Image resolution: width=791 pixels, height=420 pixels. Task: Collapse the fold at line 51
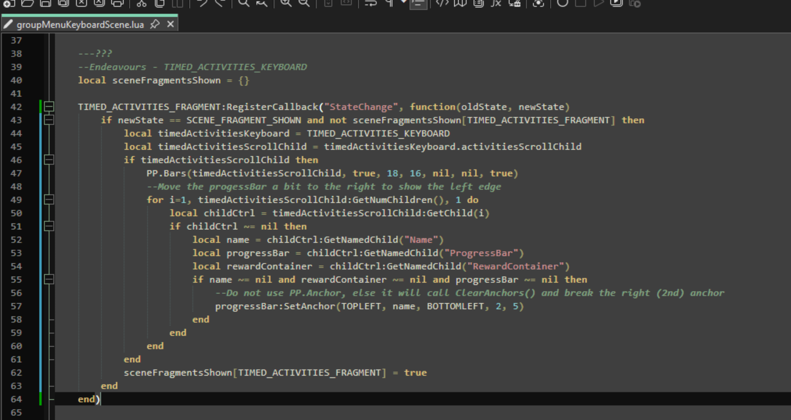pos(49,226)
